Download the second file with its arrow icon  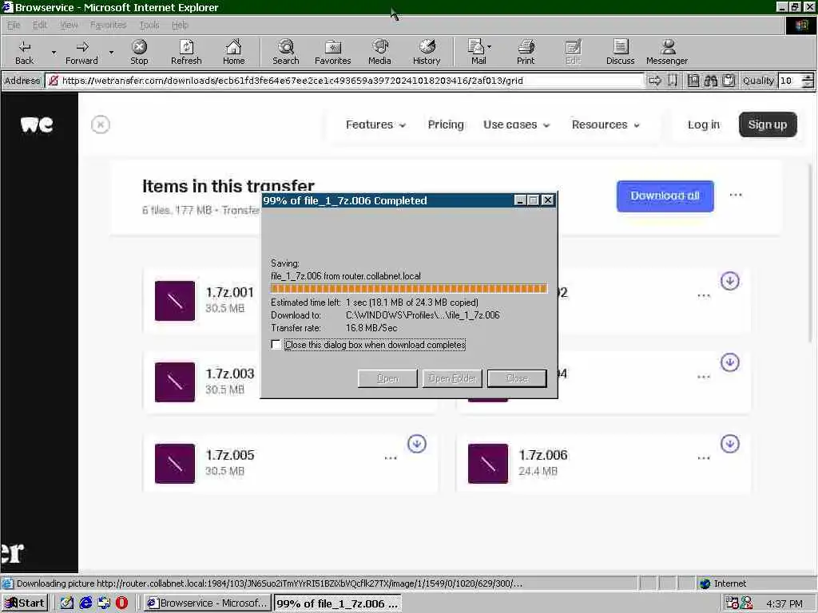click(x=730, y=281)
